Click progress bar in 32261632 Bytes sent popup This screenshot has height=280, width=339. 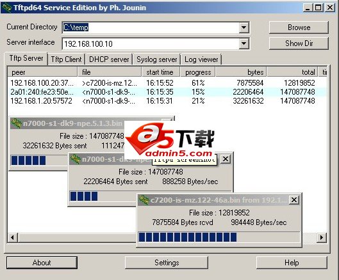[39, 160]
